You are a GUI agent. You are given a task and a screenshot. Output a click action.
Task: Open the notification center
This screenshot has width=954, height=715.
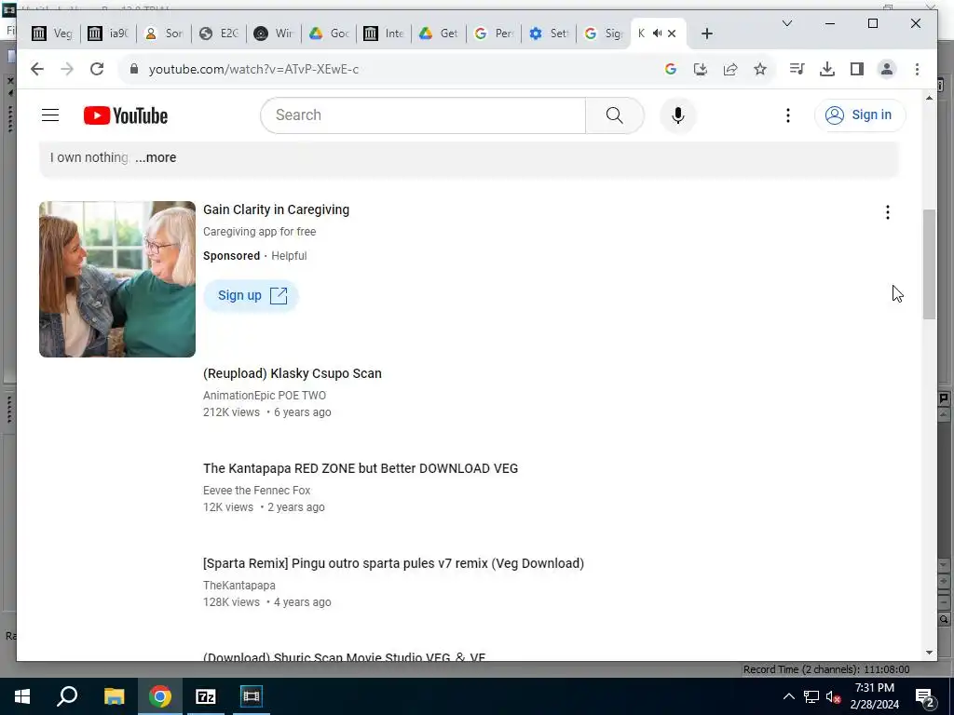pos(925,696)
